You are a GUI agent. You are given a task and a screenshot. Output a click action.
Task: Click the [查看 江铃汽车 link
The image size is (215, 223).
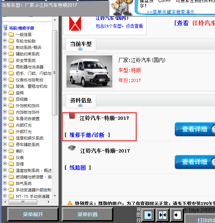[x=195, y=23]
